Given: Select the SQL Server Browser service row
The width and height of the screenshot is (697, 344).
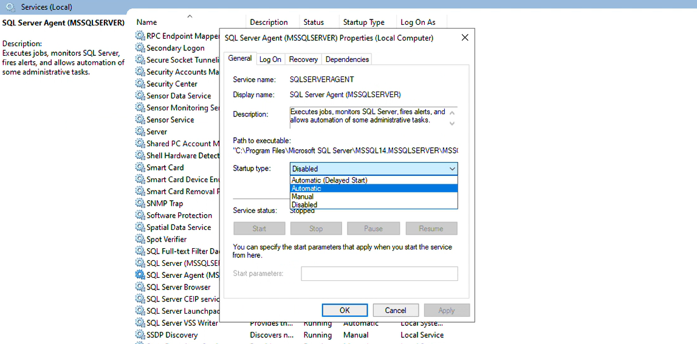Looking at the screenshot, I should 178,287.
